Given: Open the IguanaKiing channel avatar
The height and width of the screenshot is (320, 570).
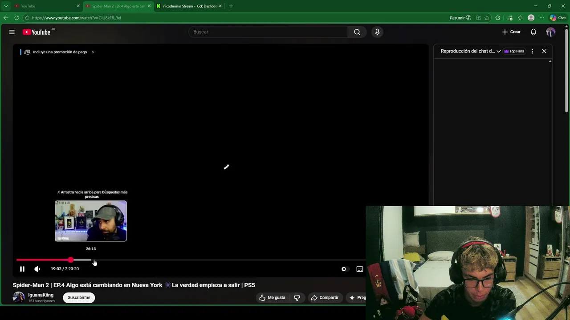Looking at the screenshot, I should [x=19, y=297].
